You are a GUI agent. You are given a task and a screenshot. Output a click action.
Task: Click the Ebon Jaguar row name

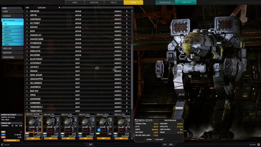tap(36, 75)
